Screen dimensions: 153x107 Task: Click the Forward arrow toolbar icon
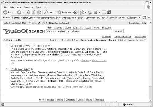[x=19, y=12]
